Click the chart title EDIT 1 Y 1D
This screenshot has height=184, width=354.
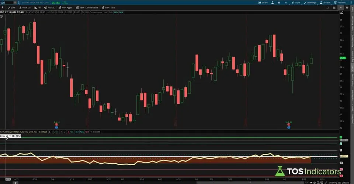click(x=12, y=12)
